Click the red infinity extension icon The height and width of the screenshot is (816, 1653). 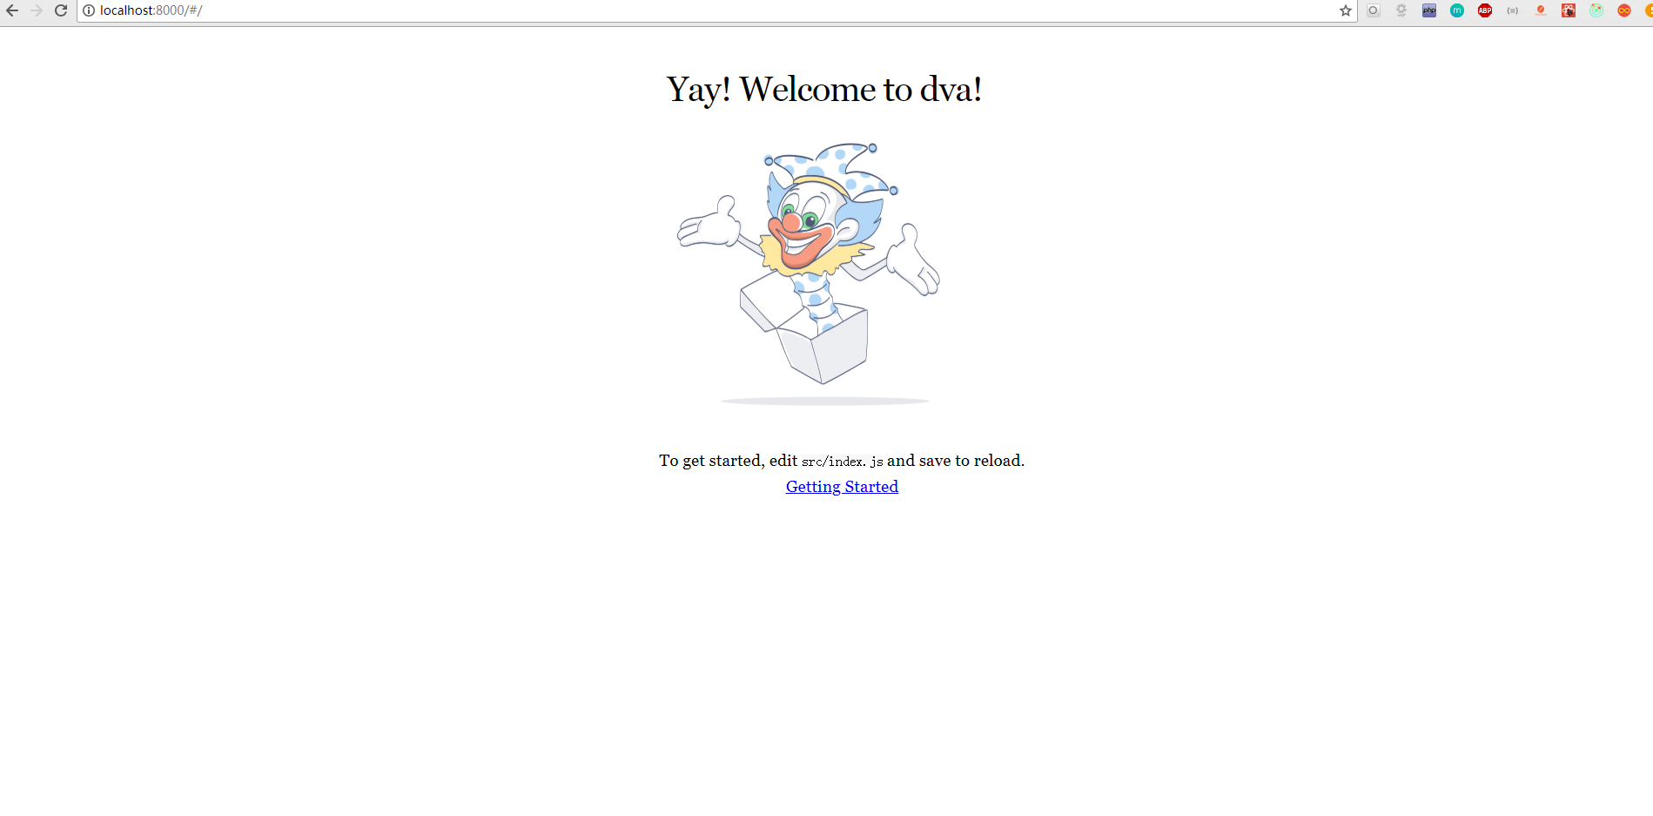(x=1624, y=10)
